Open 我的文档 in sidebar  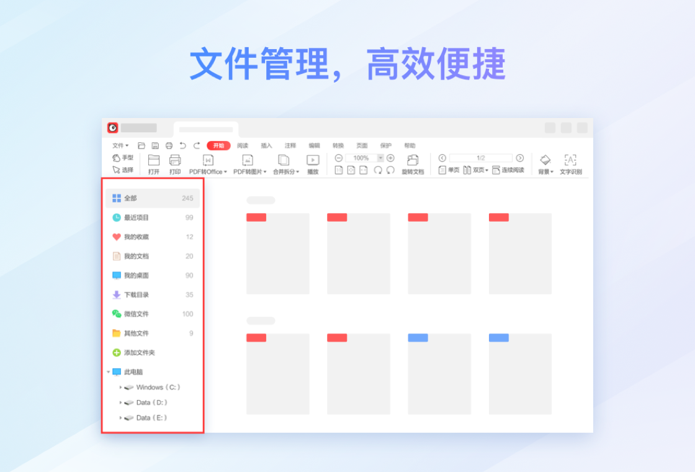[153, 256]
